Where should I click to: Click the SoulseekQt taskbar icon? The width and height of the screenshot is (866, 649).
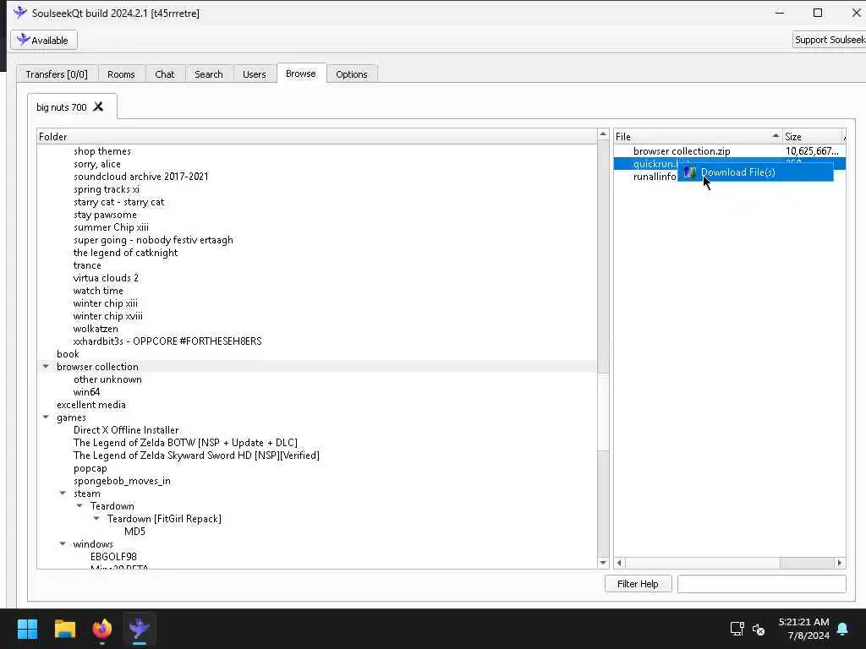[140, 629]
